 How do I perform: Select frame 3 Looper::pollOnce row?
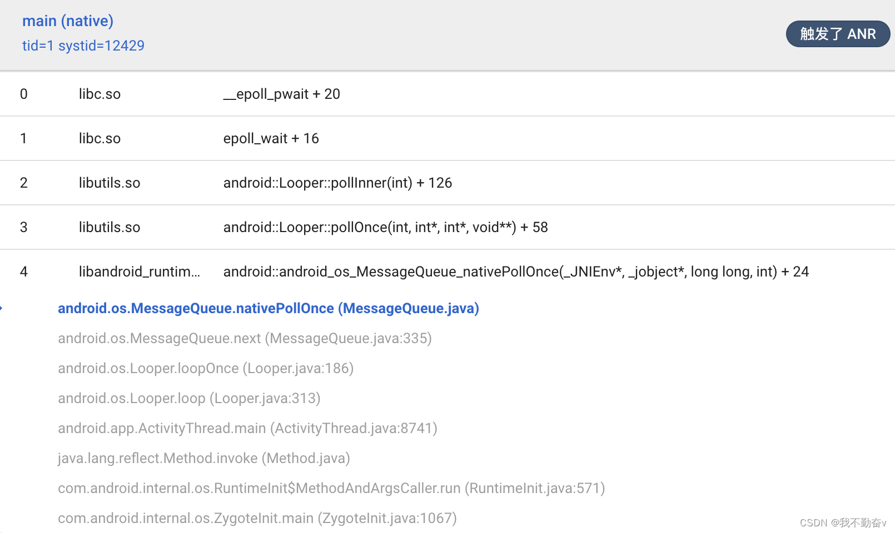click(x=385, y=227)
